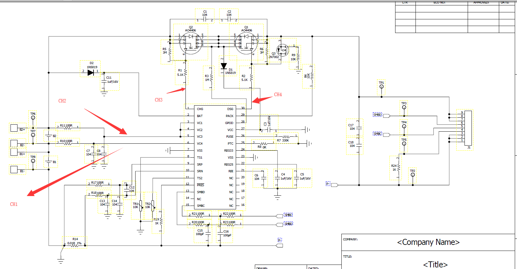The image size is (517, 269).
Task: Select the TR1 10K thermistor symbol
Action: [141, 206]
